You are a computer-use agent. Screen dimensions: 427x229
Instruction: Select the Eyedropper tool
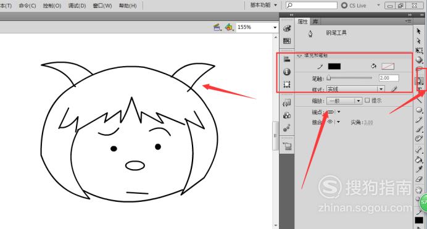tap(419, 169)
